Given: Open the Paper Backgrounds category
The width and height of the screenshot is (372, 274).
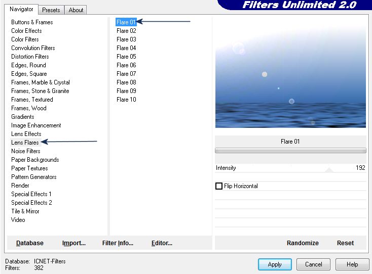Looking at the screenshot, I should (x=35, y=160).
